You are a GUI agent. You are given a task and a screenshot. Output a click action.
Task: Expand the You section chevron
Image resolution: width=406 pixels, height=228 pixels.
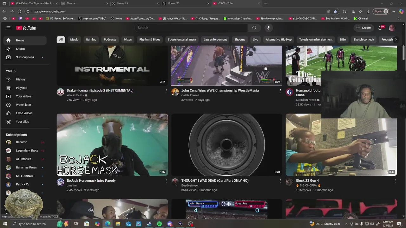point(15,71)
